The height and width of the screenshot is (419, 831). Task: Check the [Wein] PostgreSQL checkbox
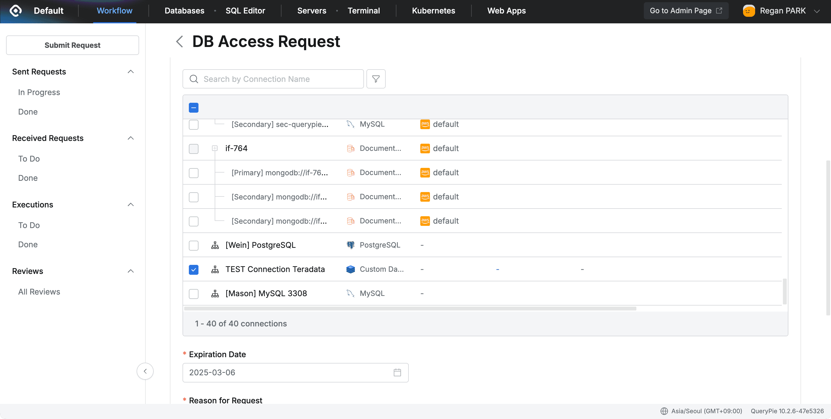point(194,245)
